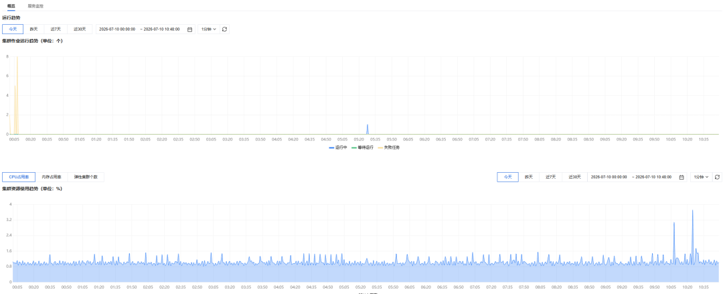Select 近30天 in the 运行趋势 section

80,29
